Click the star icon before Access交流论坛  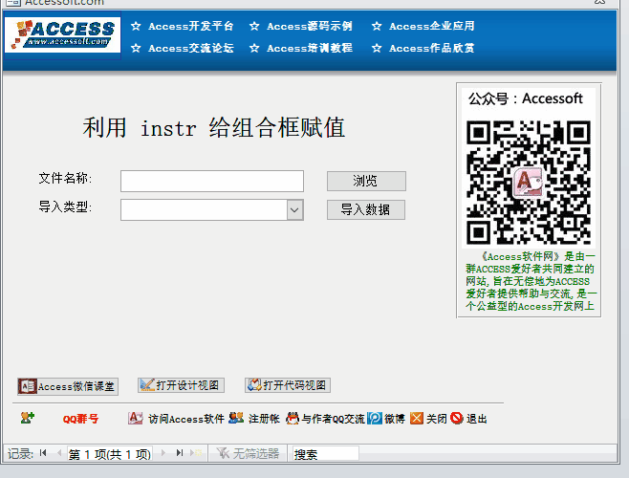point(136,48)
